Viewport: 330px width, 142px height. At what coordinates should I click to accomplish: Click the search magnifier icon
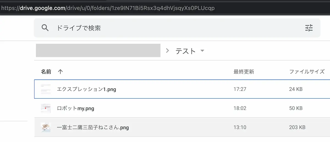coord(45,28)
